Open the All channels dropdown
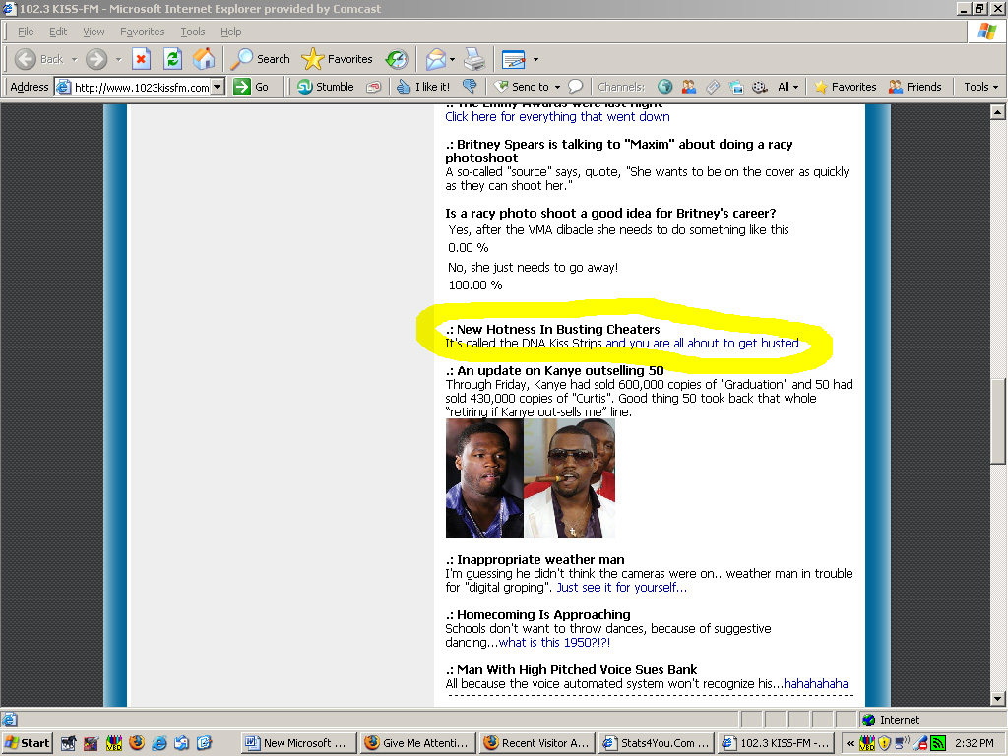Screen dimensions: 1008x756 click(788, 87)
